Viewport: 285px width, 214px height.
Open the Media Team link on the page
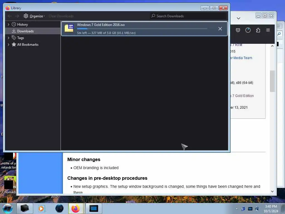coord(241,58)
